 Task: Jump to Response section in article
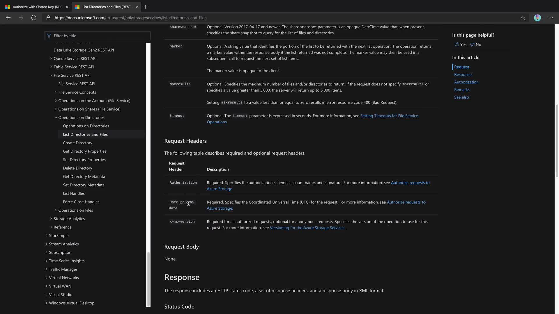(x=463, y=74)
